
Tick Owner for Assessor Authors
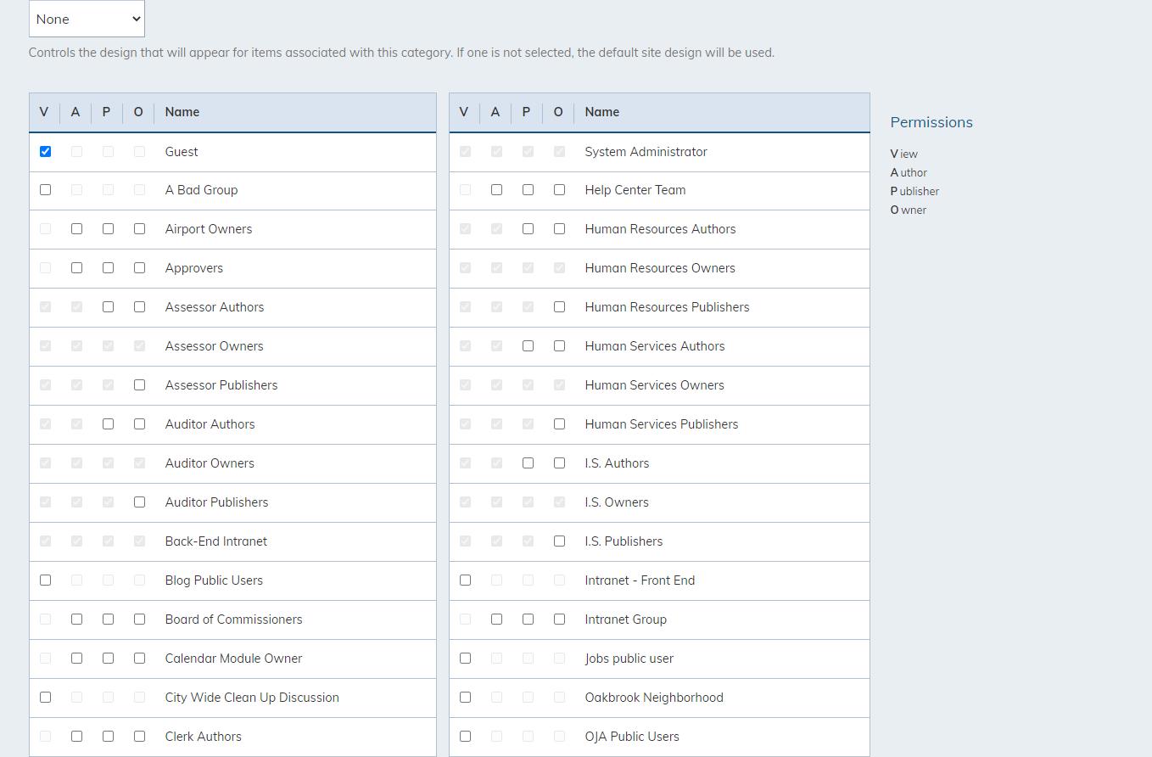pos(140,307)
